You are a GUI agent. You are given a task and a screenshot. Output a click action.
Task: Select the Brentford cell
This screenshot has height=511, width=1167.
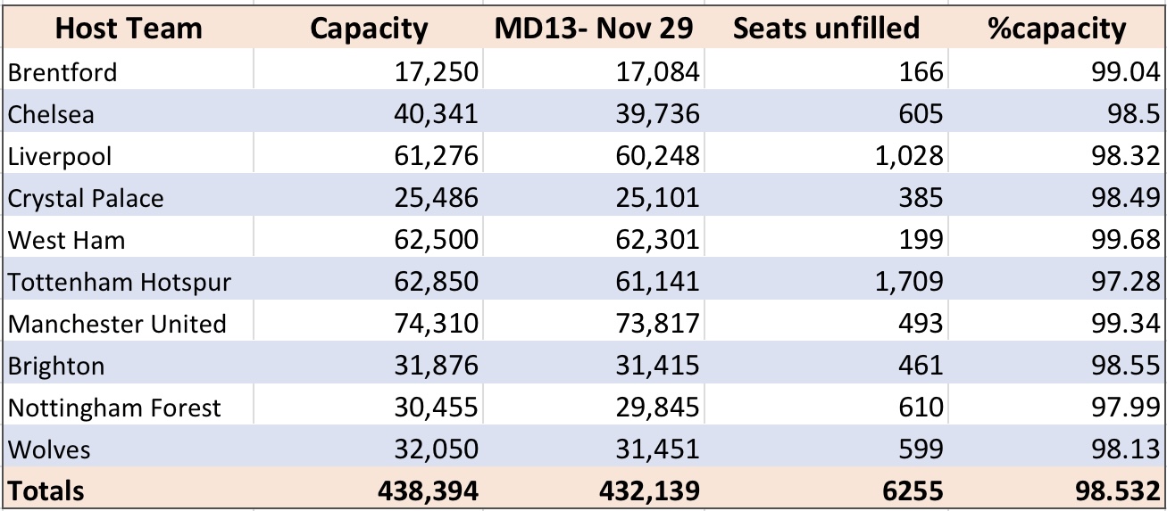pos(128,70)
